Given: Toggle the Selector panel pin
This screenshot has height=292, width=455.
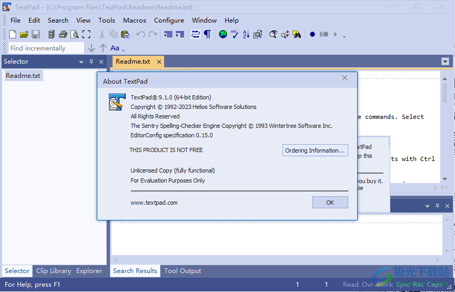Looking at the screenshot, I should 91,62.
